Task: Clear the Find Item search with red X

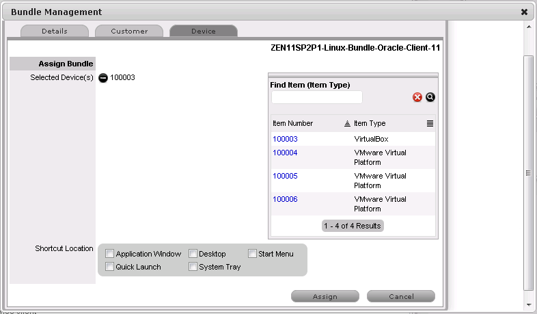Action: [417, 98]
